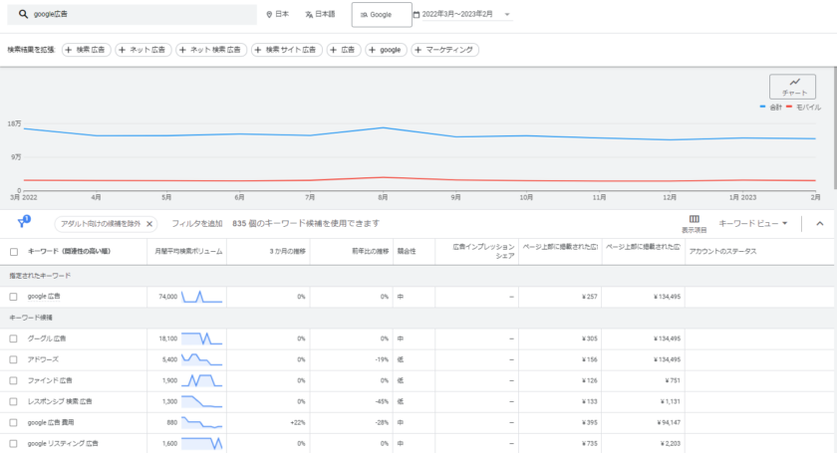Check the google リスティング 広告 row checkbox
The width and height of the screenshot is (837, 453).
tap(13, 443)
